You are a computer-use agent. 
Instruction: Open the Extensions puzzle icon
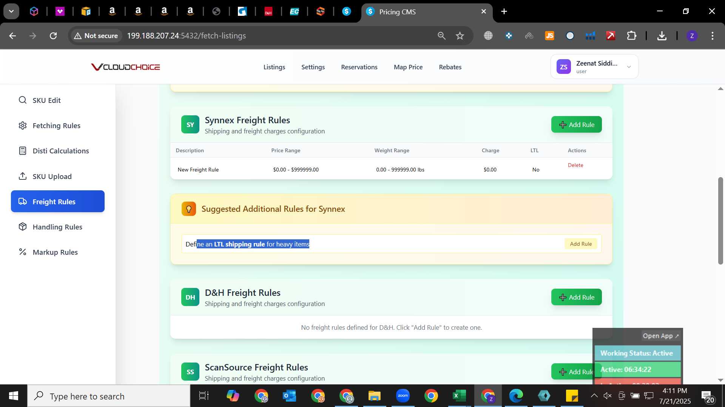click(x=632, y=36)
